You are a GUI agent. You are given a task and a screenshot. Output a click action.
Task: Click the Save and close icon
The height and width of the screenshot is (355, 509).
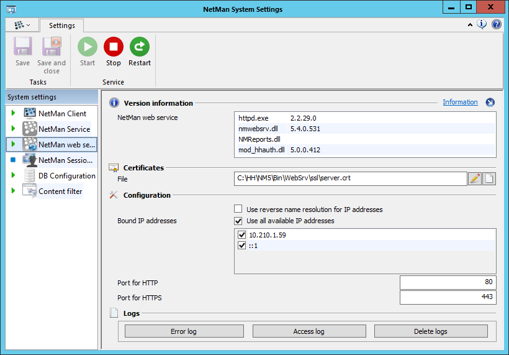52,47
